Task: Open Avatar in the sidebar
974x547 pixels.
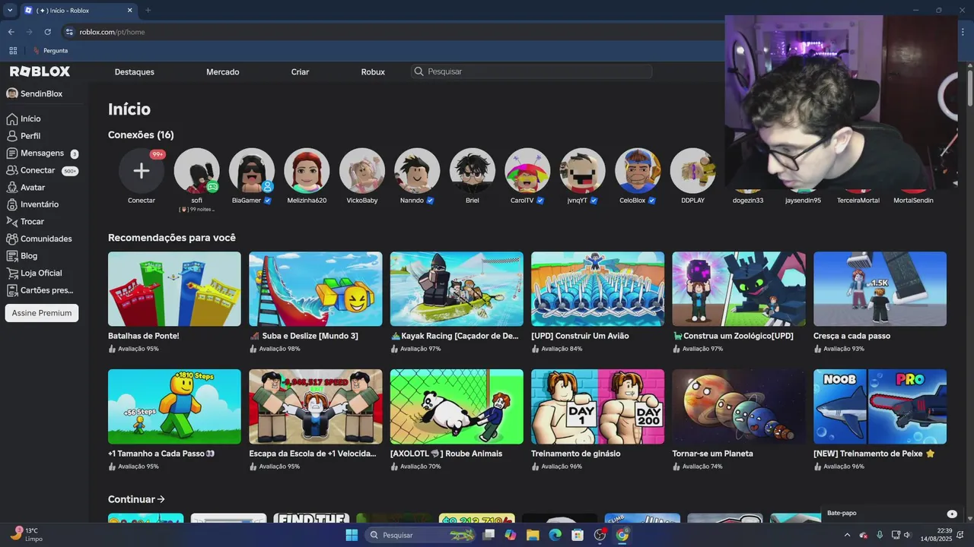Action: tap(26, 188)
